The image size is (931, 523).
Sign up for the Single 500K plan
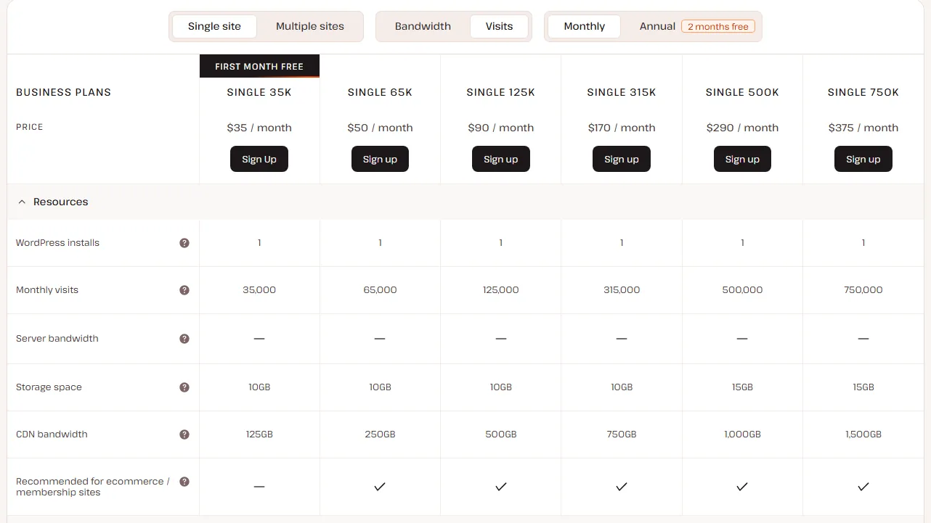point(742,159)
